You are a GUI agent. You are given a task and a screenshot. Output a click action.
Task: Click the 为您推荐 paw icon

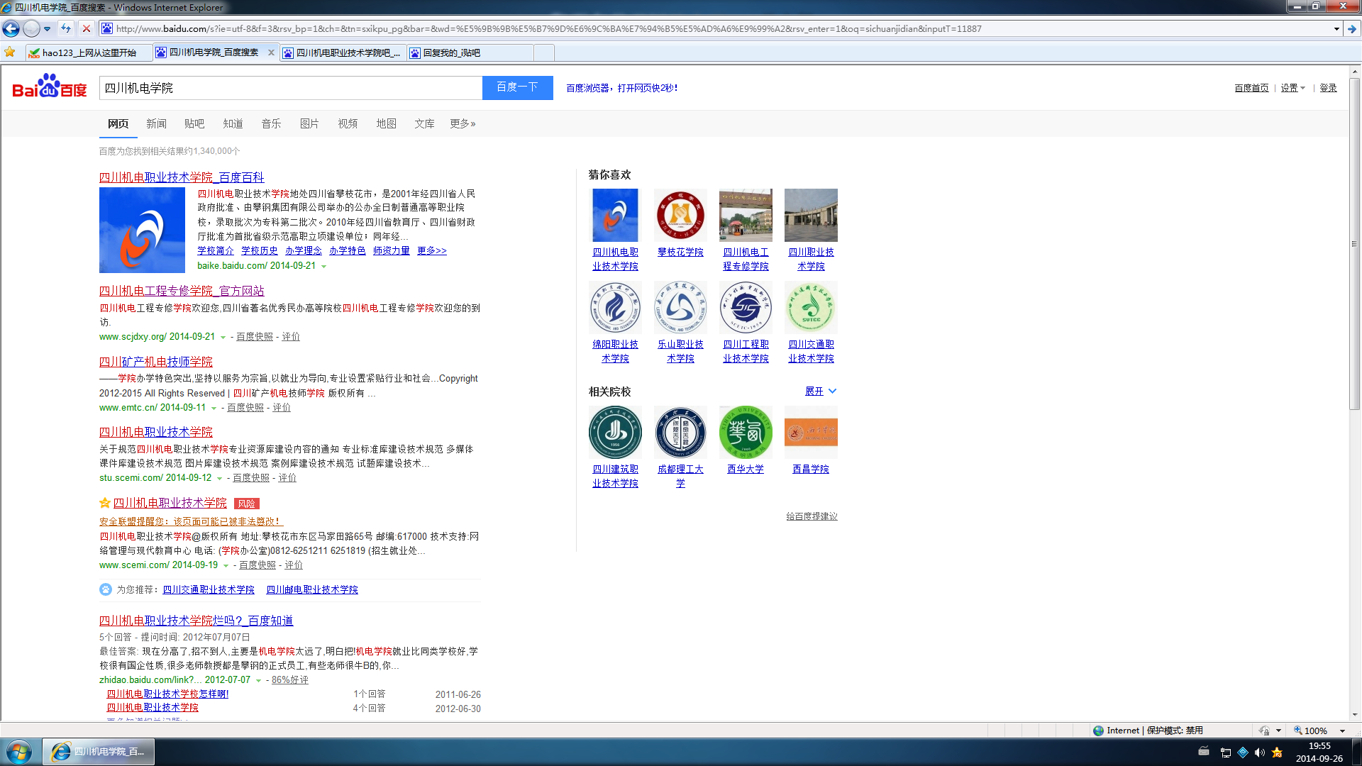(x=106, y=589)
